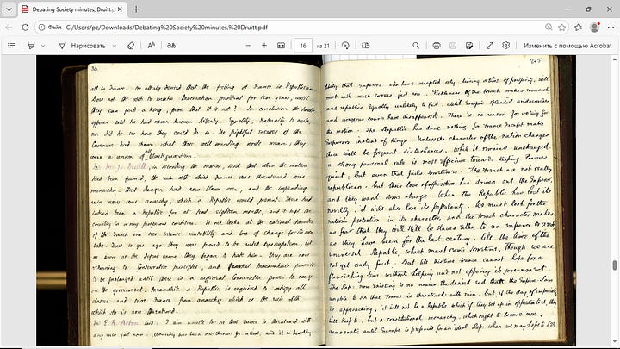This screenshot has width=620, height=349.
Task: Go back to the previous page
Action: (x=9, y=28)
